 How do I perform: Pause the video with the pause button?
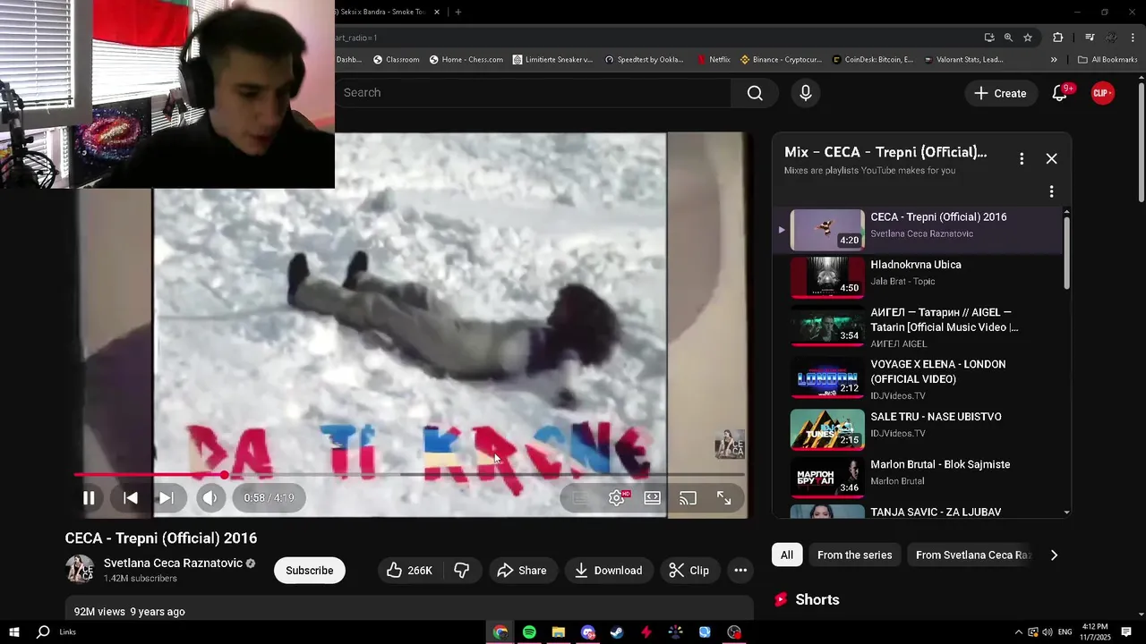[x=89, y=498]
